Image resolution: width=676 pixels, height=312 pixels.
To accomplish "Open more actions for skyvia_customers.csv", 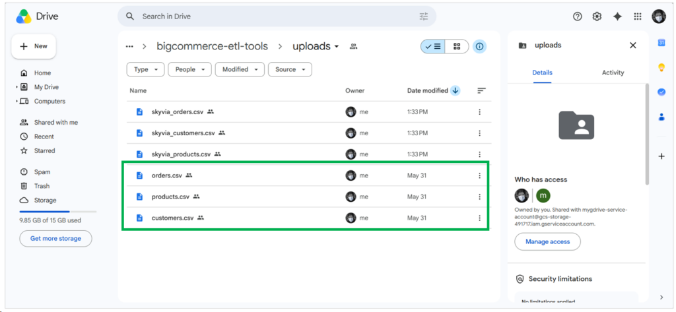I will click(x=479, y=133).
